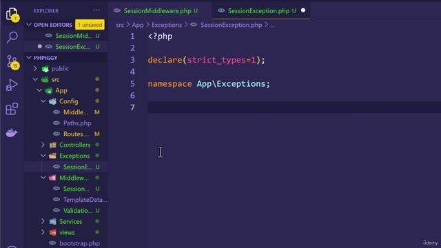Open the Explorer view in activity bar
The width and height of the screenshot is (441, 248).
pyautogui.click(x=12, y=14)
